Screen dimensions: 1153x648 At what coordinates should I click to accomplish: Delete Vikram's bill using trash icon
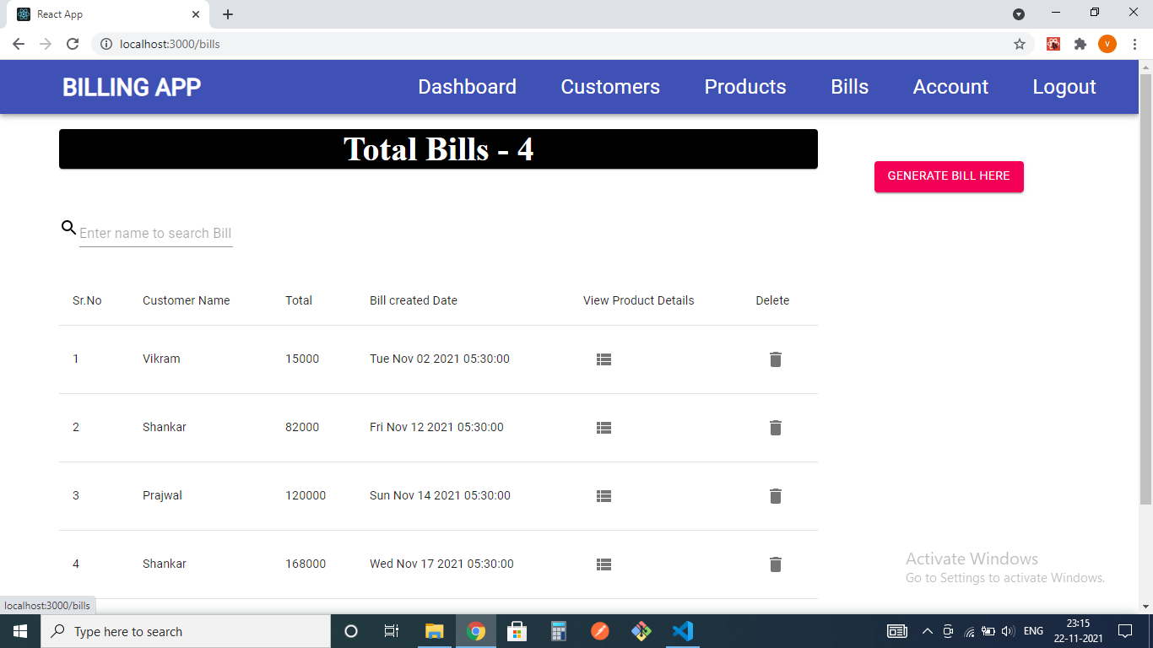coord(775,359)
